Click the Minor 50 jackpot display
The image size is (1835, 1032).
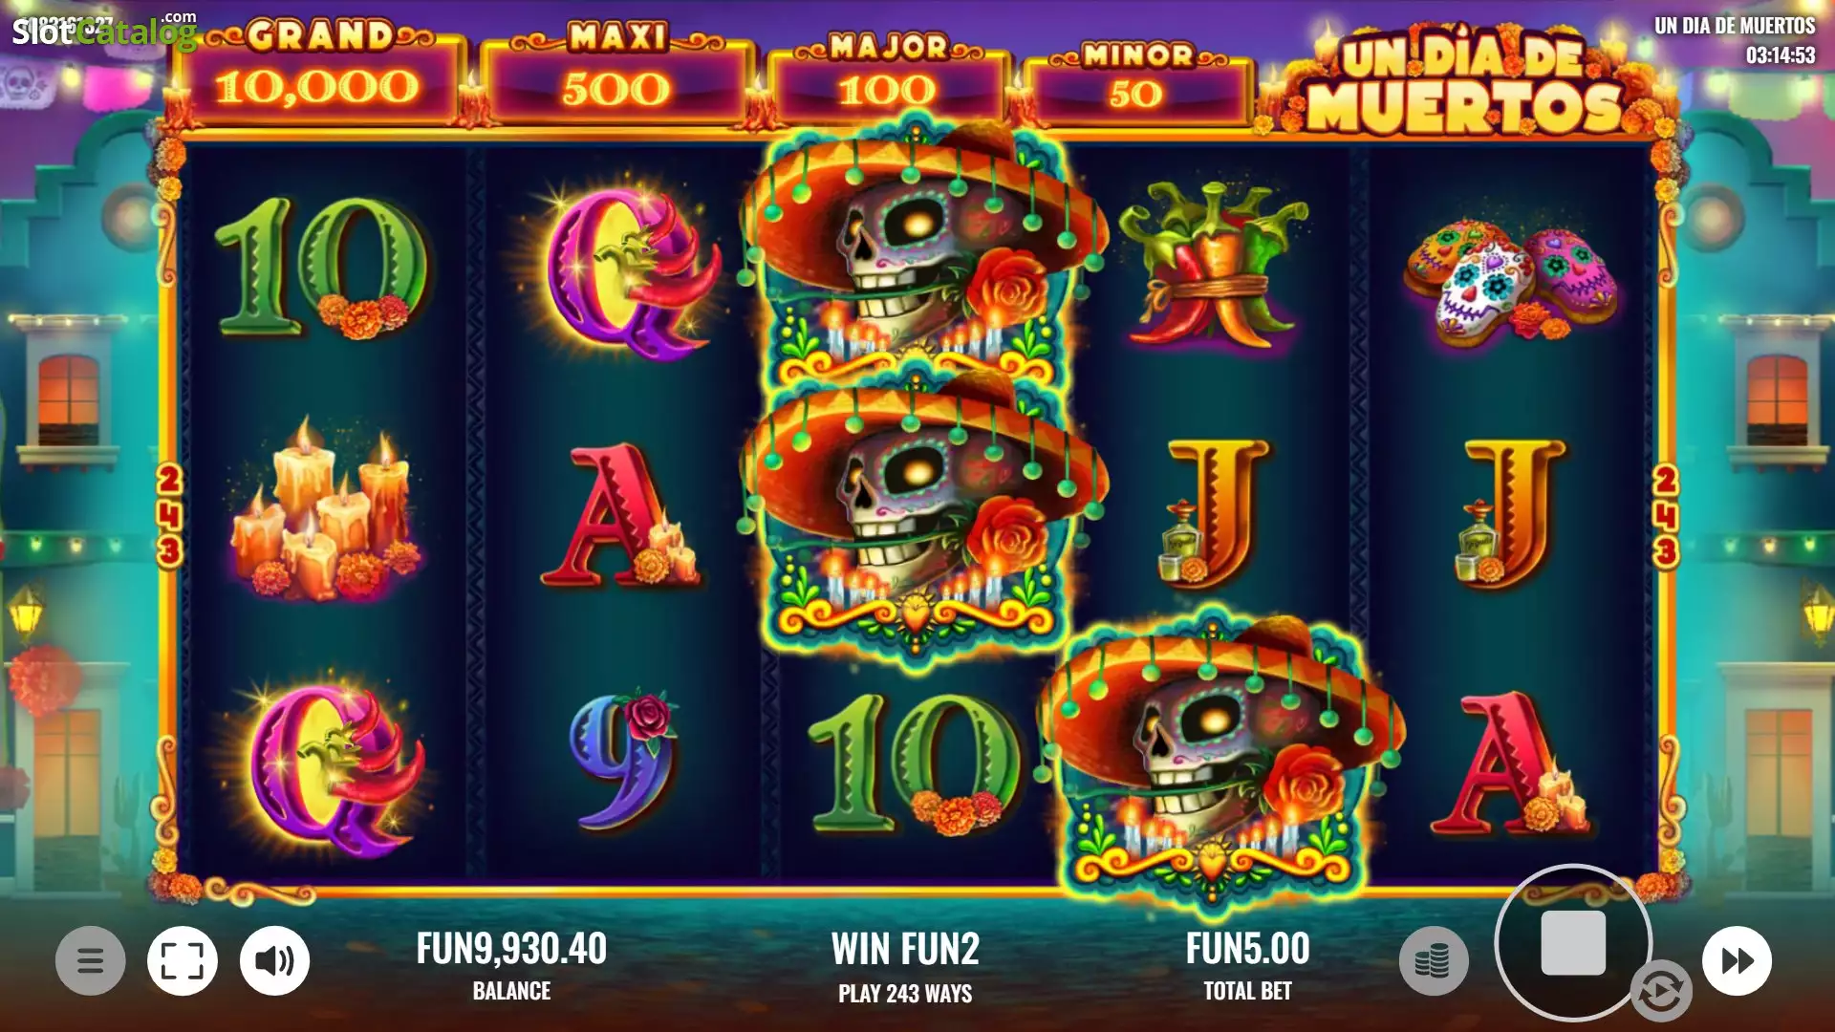click(x=1135, y=82)
